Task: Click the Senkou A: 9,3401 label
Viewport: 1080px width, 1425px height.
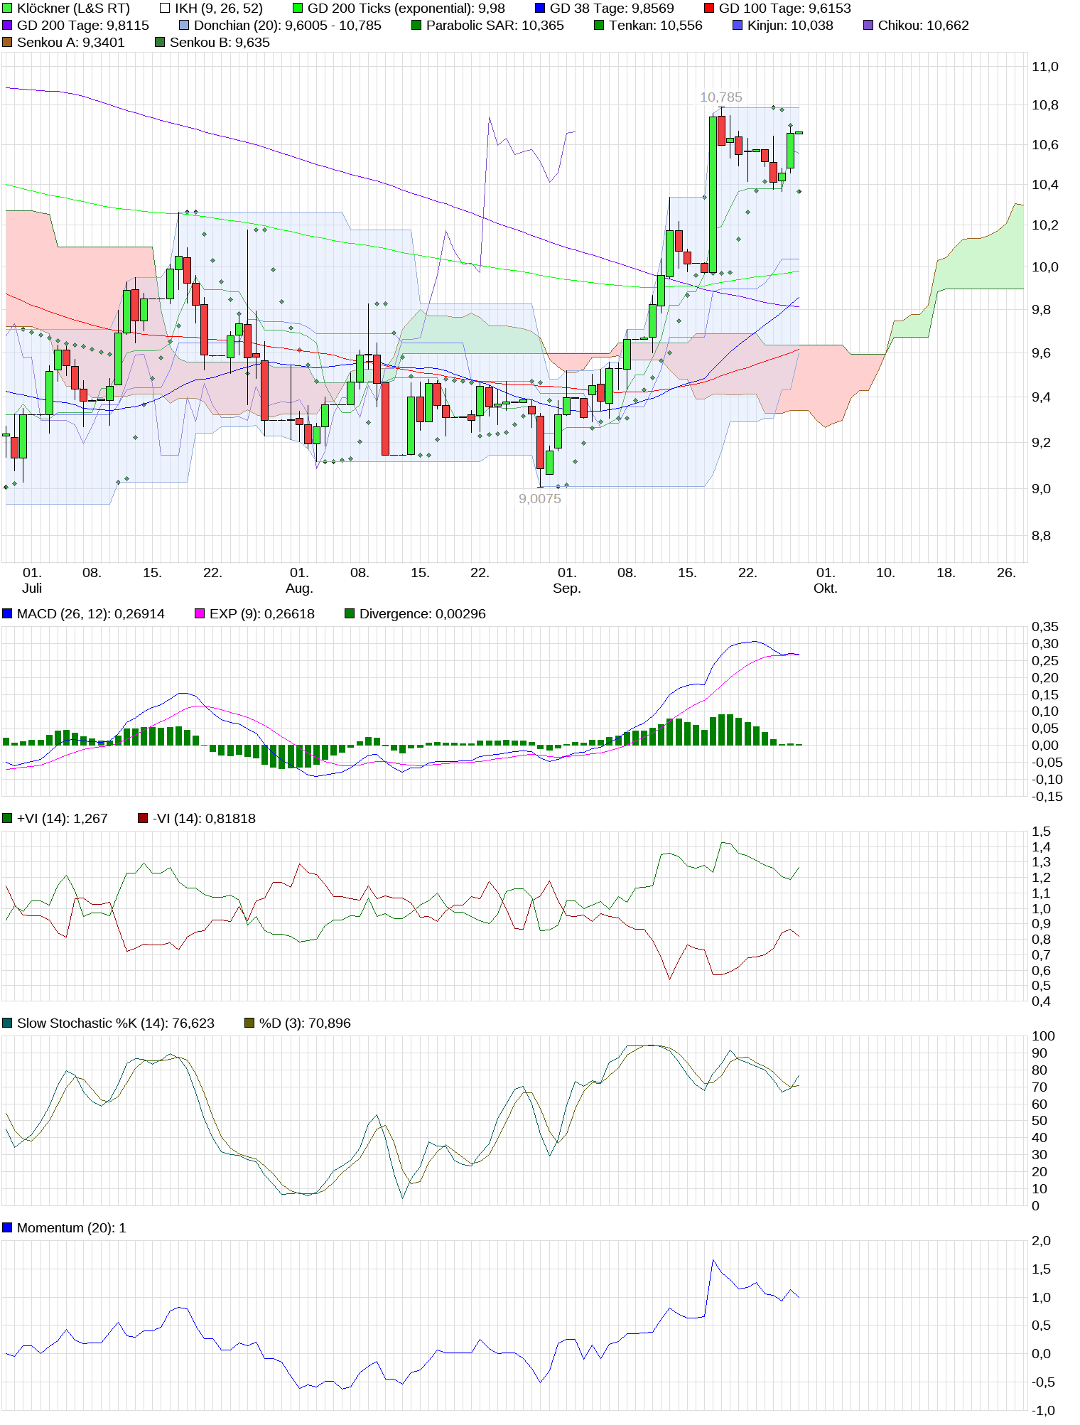Action: (71, 43)
